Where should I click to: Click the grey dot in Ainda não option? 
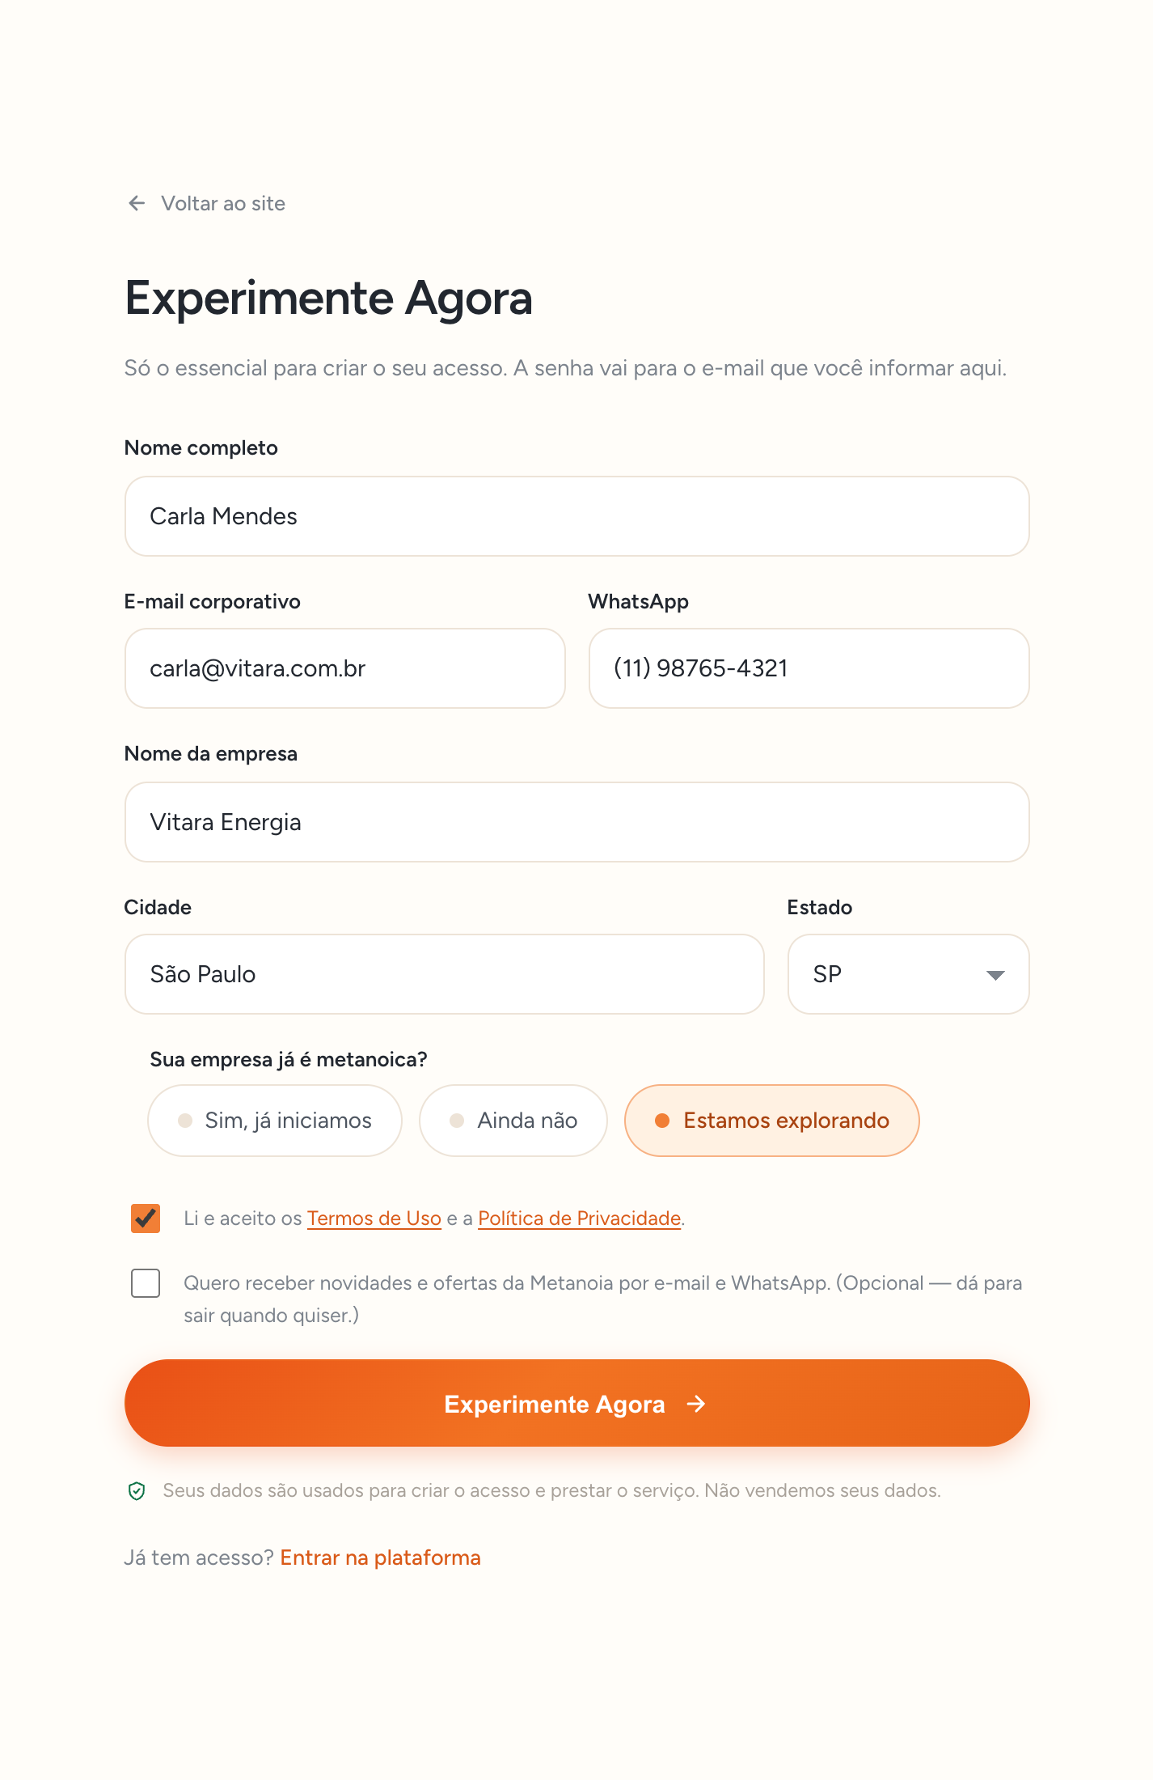457,1121
